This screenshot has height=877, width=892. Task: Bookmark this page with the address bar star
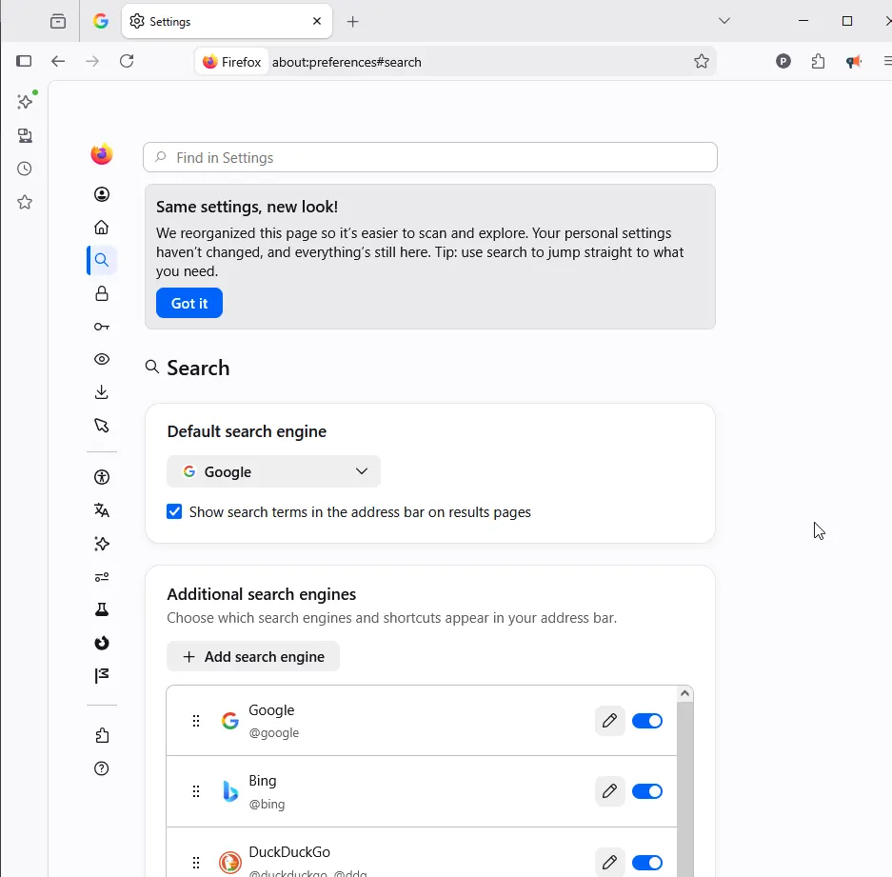[x=702, y=62]
